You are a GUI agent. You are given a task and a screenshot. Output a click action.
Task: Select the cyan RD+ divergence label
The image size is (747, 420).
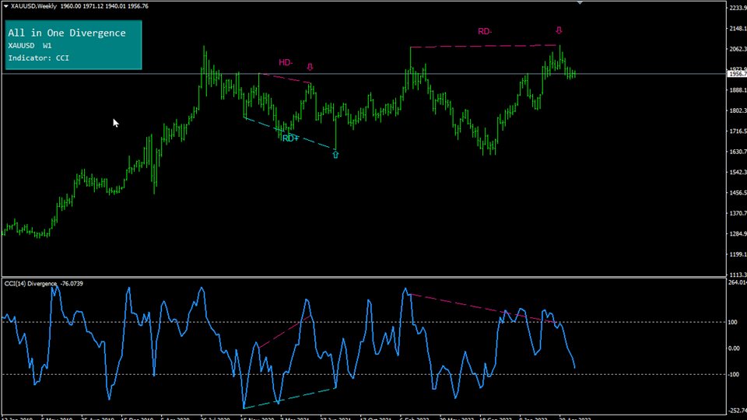click(290, 138)
